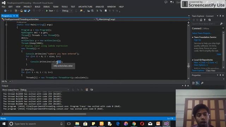Open the Show output from Debug dropdown
Image resolution: width=226 pixels, height=127 pixels.
click(x=44, y=90)
